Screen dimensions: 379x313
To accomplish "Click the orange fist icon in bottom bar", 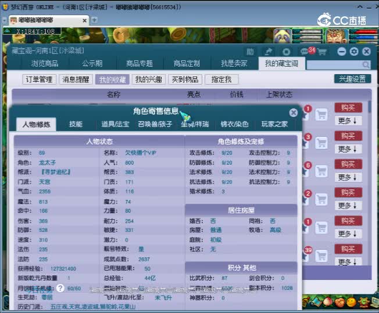I will coord(339,302).
